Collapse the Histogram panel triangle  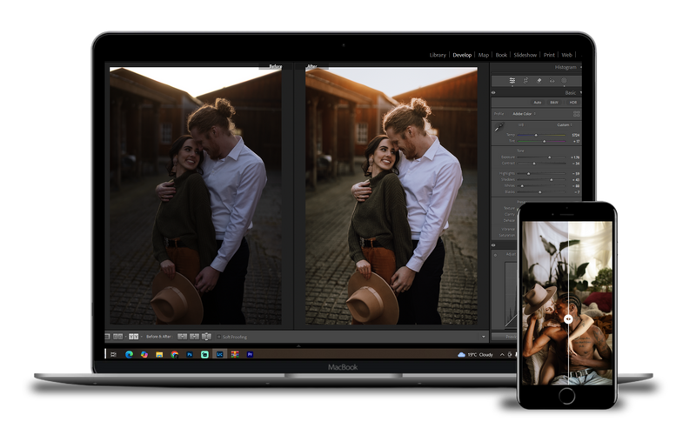[x=580, y=67]
